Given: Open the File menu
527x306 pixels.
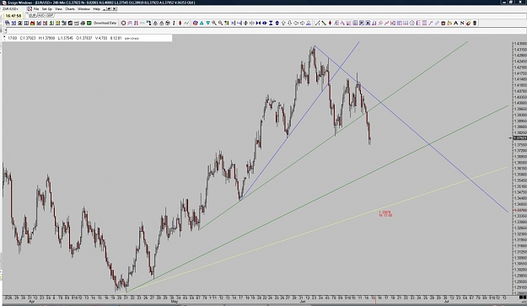Looking at the screenshot, I should coord(36,9).
